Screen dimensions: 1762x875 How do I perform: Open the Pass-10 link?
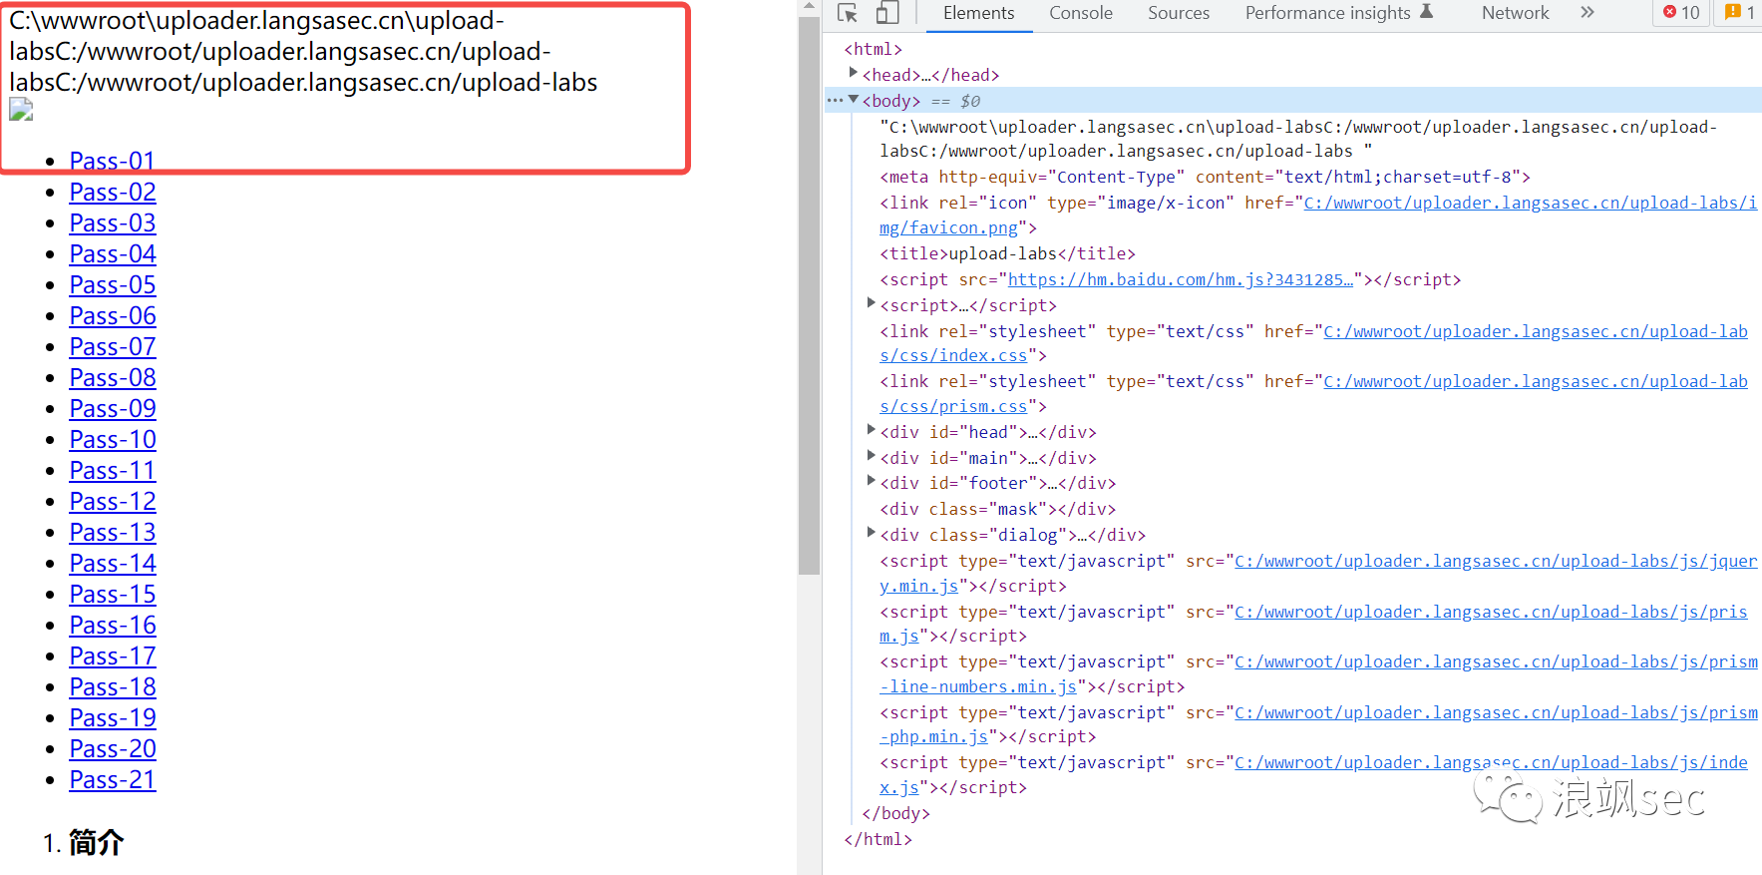pos(113,439)
